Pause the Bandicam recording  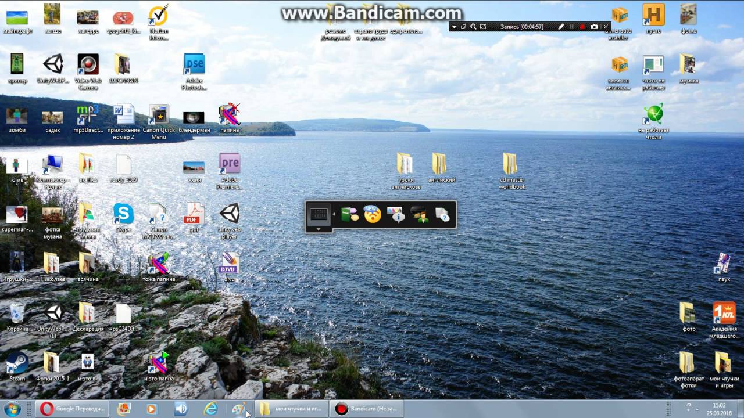tap(572, 27)
